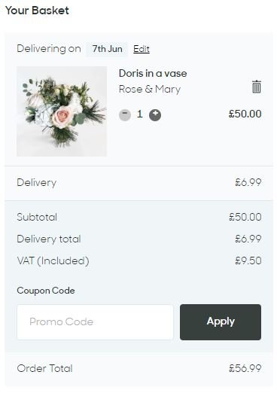Decrease quantity with the minus button

[125, 115]
